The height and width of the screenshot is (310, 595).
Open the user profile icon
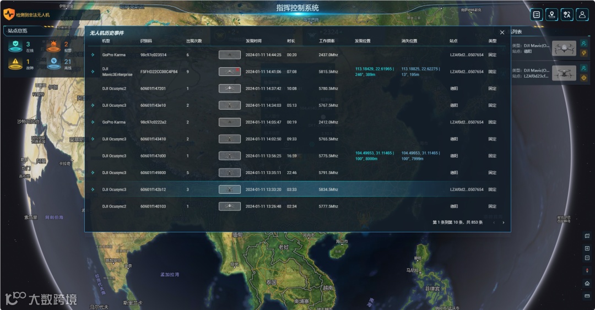(582, 14)
